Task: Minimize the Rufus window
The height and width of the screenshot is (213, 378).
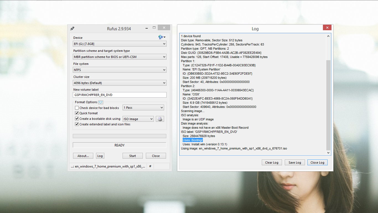Action: pyautogui.click(x=147, y=28)
